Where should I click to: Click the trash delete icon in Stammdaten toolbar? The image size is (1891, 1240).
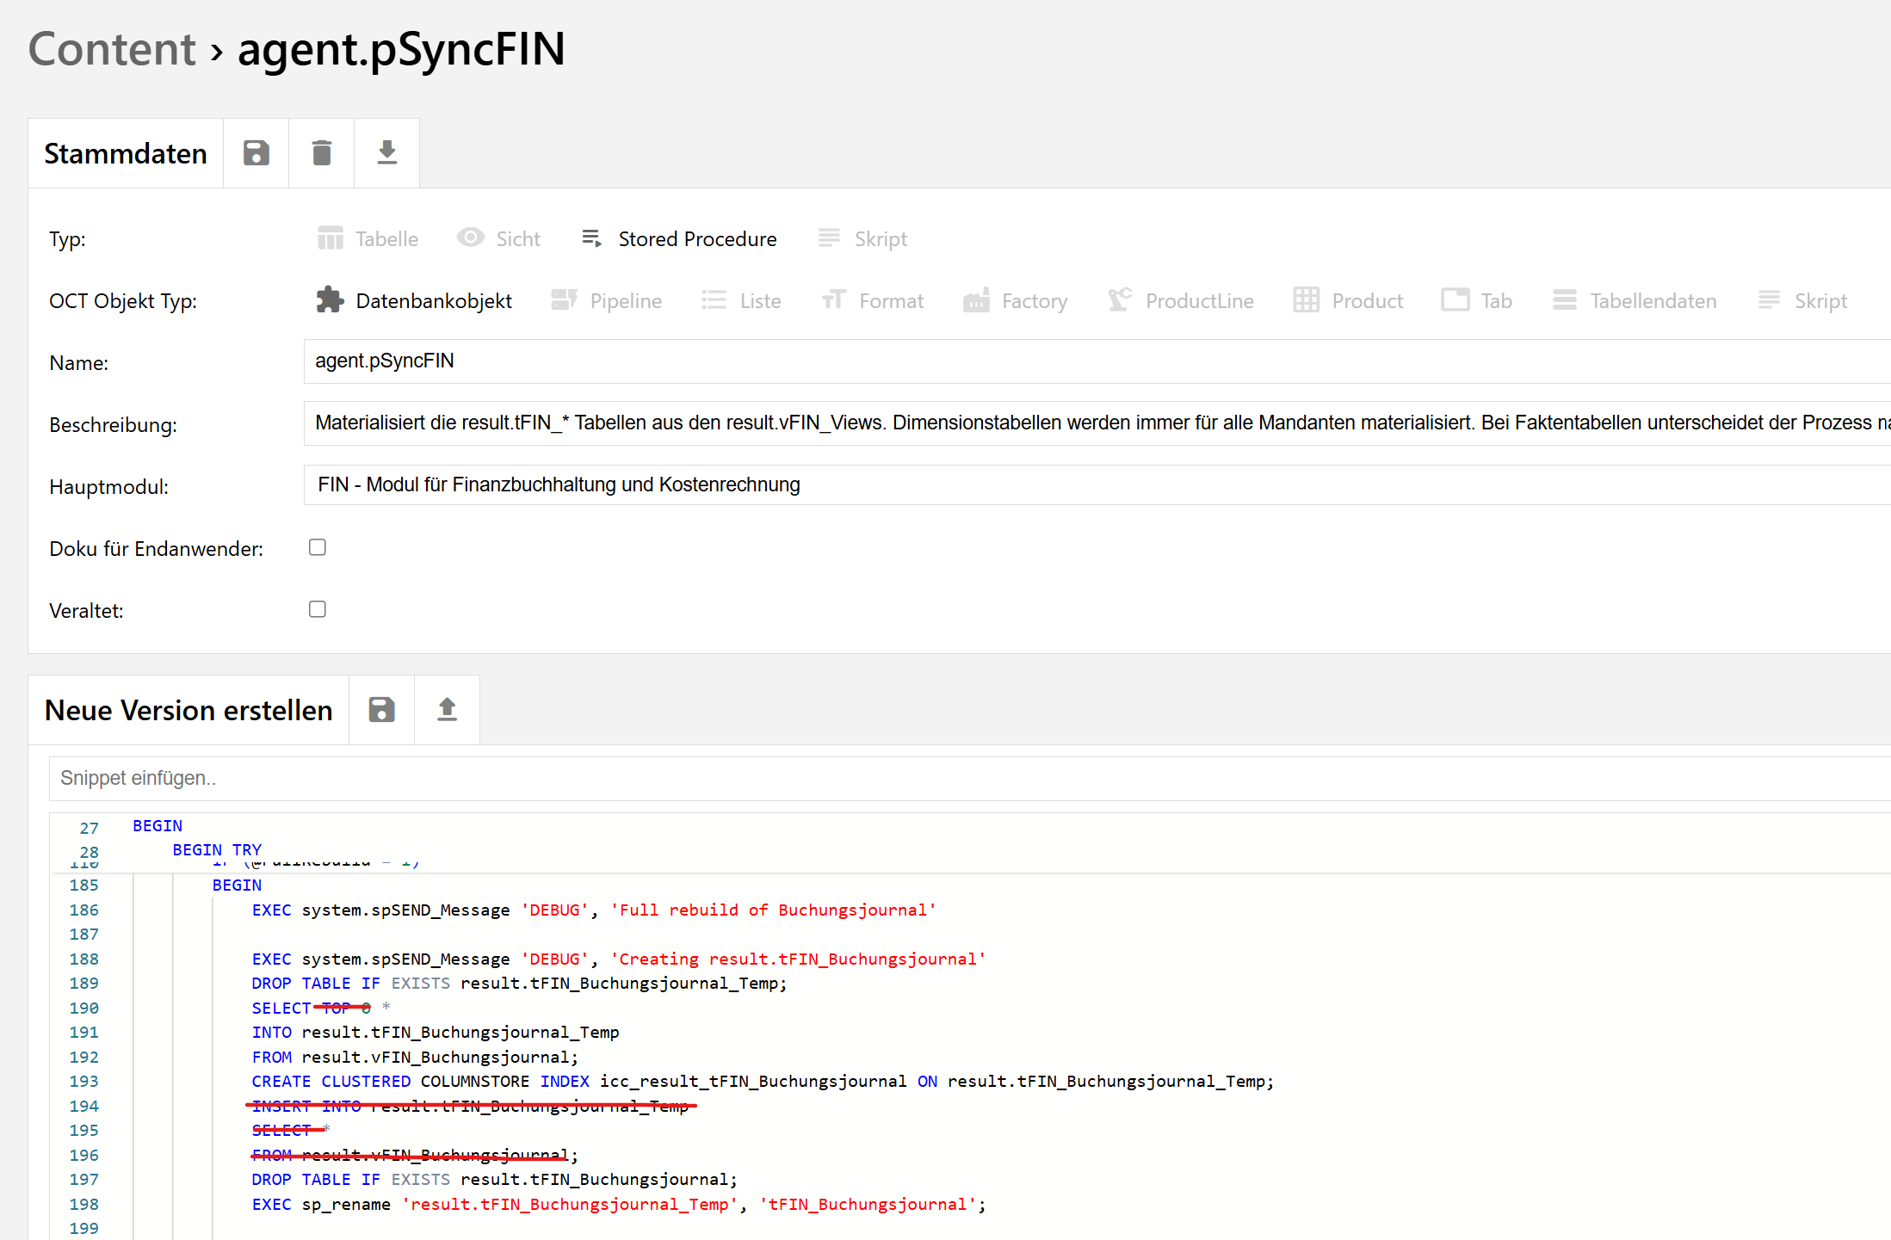321,153
